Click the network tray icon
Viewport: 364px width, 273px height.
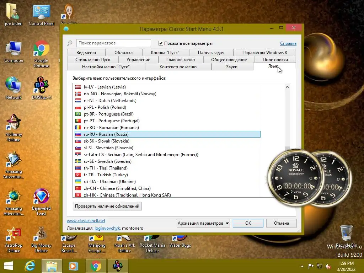point(320,266)
